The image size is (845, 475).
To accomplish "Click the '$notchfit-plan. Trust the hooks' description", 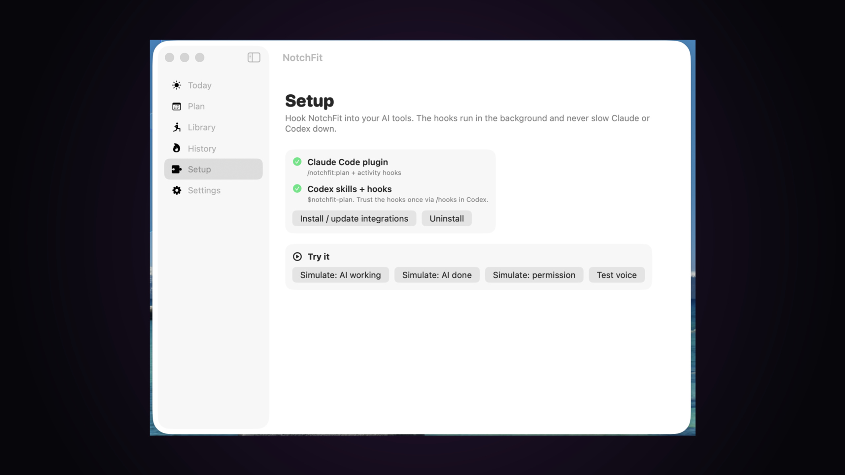I will pos(398,200).
